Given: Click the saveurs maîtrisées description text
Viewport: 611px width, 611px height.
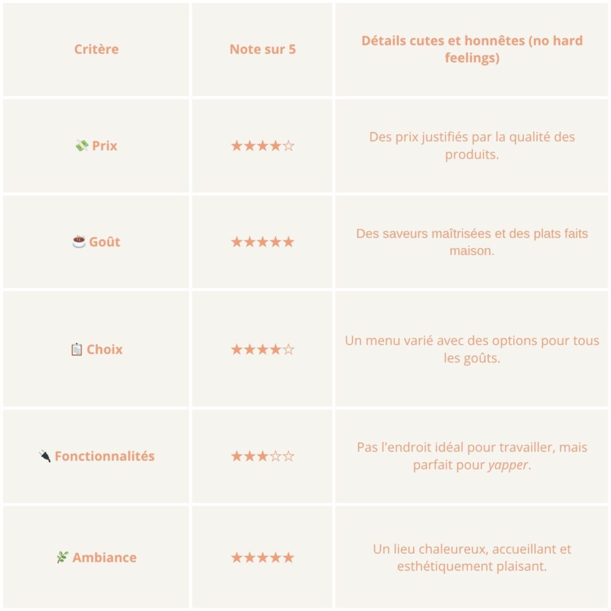Looking at the screenshot, I should coord(472,242).
